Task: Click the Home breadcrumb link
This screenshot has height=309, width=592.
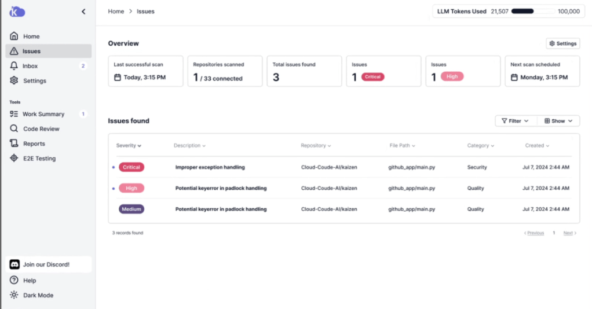Action: click(x=116, y=12)
